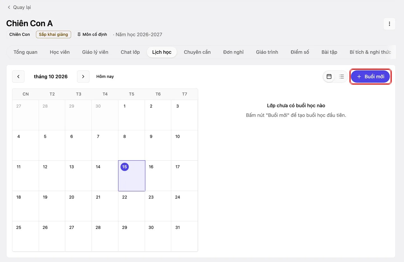Select day 4 in the calendar

[x=26, y=145]
